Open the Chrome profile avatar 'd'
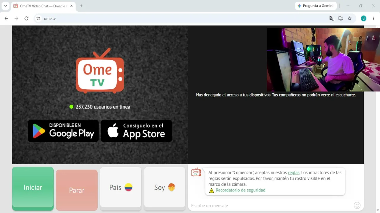Screen dimensions: 380x213 pos(363,18)
